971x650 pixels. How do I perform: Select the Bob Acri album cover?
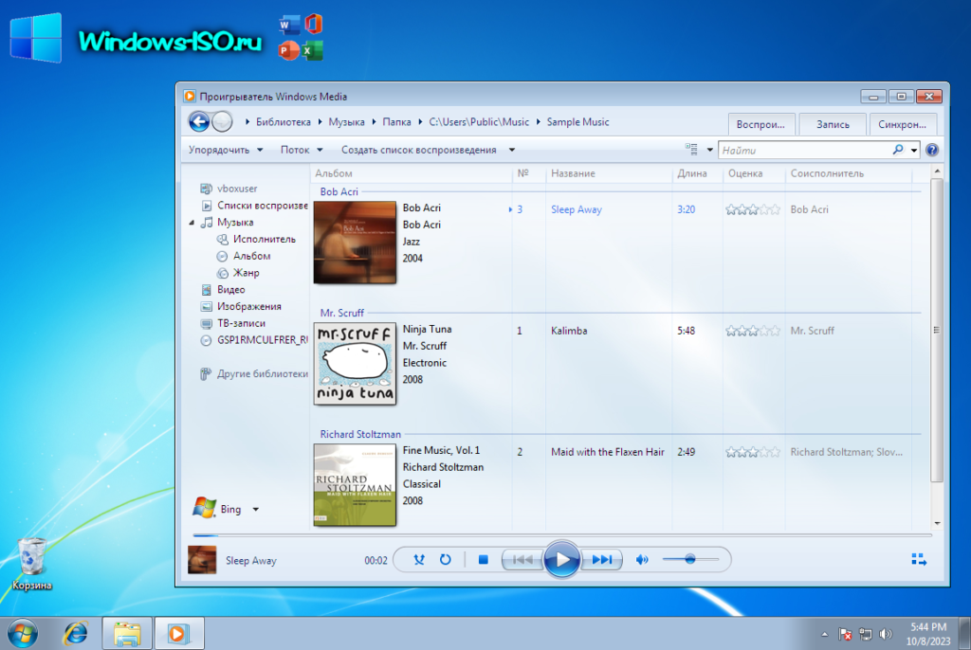355,242
